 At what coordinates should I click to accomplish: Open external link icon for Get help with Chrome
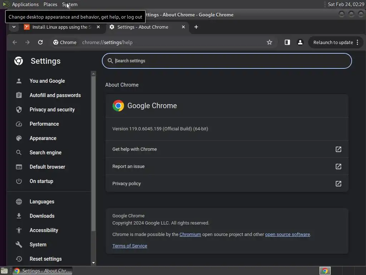[338, 149]
